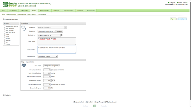191x107 pixels.
Task: Click the Saturación Oxígeno field
Action: [47, 88]
